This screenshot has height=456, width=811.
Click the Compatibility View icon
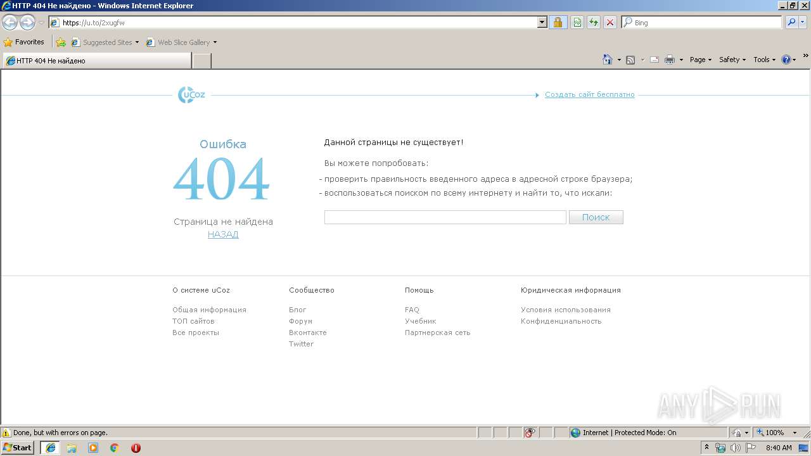pyautogui.click(x=577, y=22)
